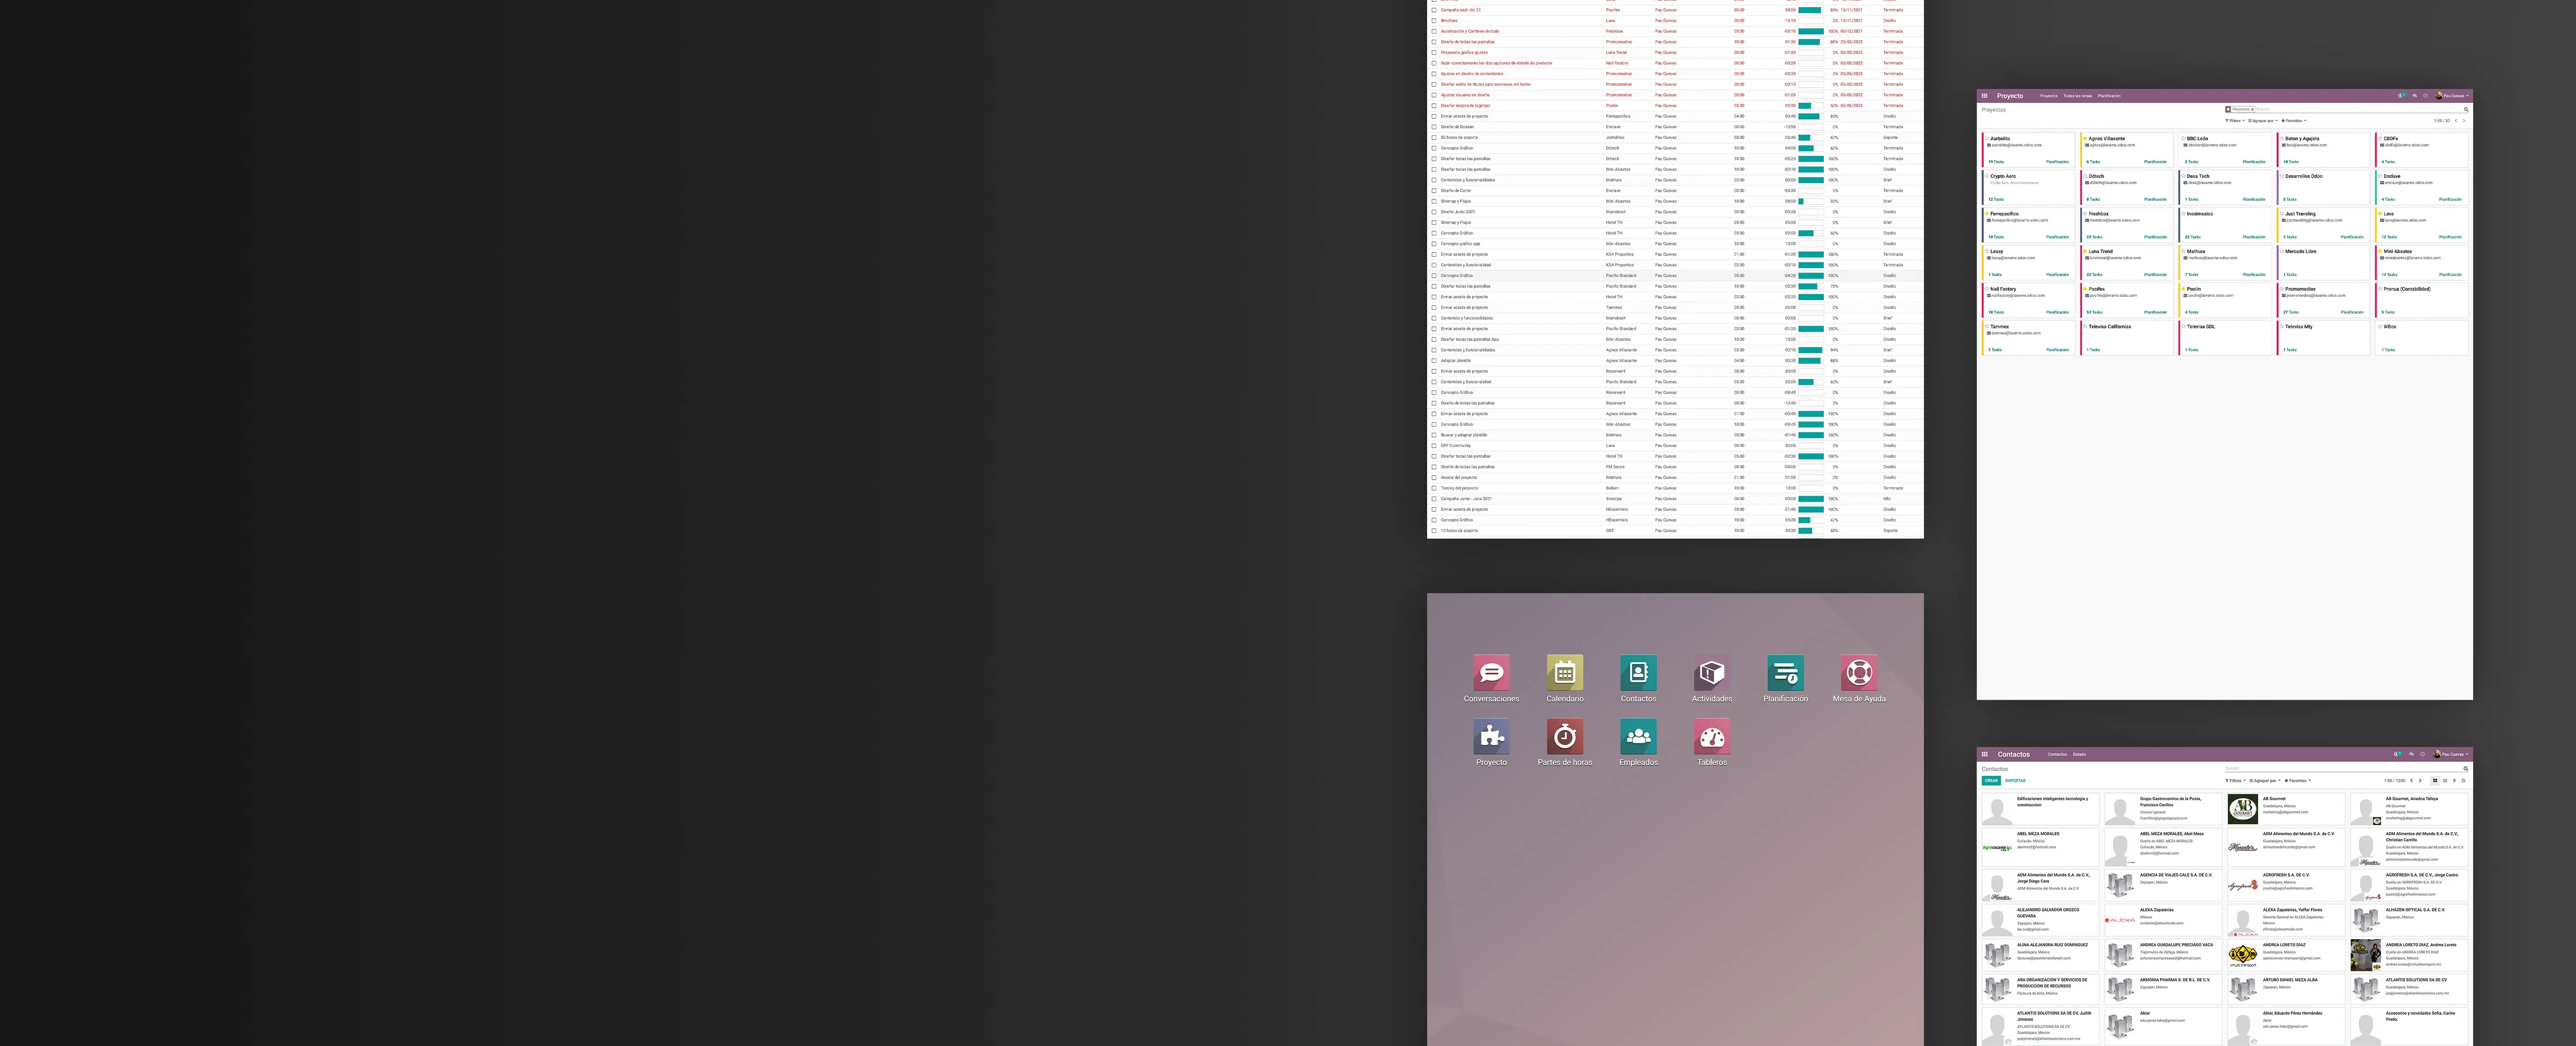The image size is (2576, 1046).
Task: Remove the Proyectos filter tag from the search
Action: coord(2253,109)
